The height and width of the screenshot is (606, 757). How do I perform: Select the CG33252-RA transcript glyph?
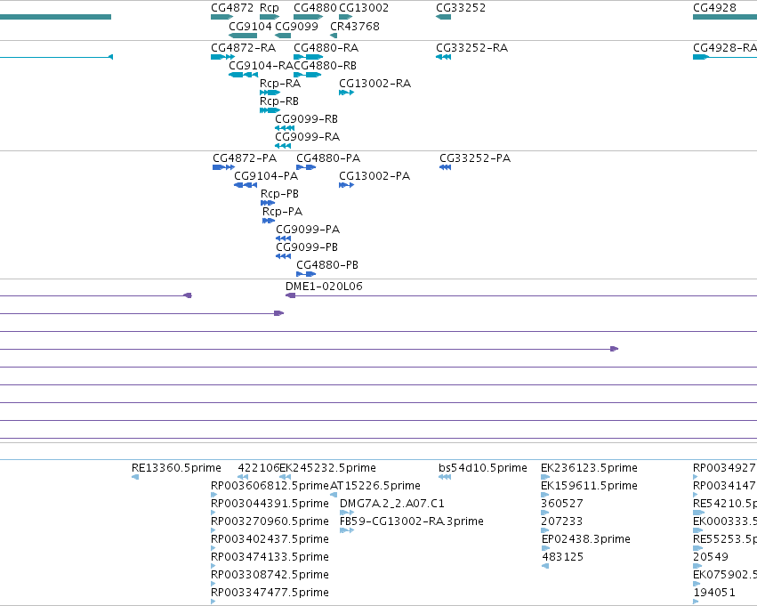(x=443, y=57)
